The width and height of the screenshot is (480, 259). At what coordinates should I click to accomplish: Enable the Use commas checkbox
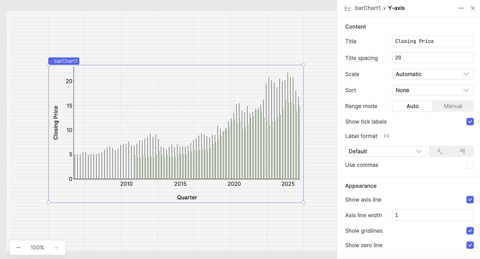(x=470, y=165)
